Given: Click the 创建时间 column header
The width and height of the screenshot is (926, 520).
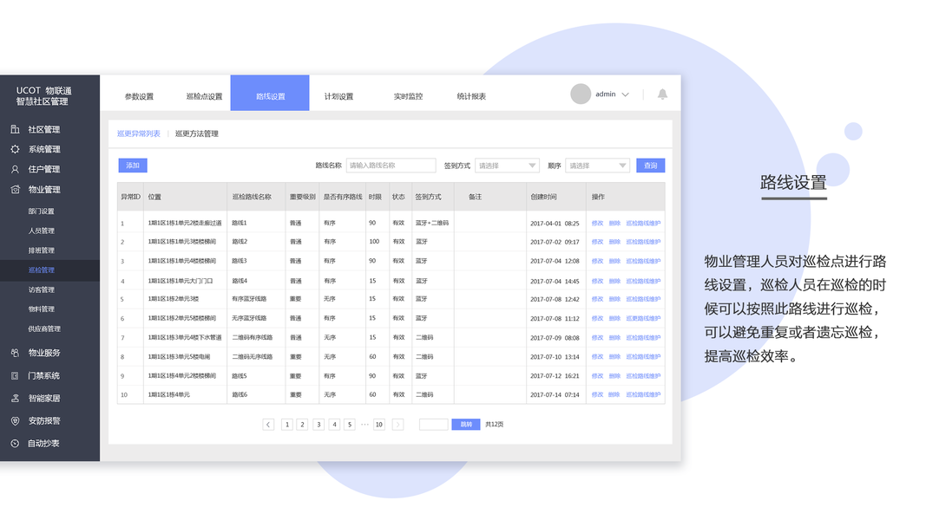Looking at the screenshot, I should click(x=543, y=197).
